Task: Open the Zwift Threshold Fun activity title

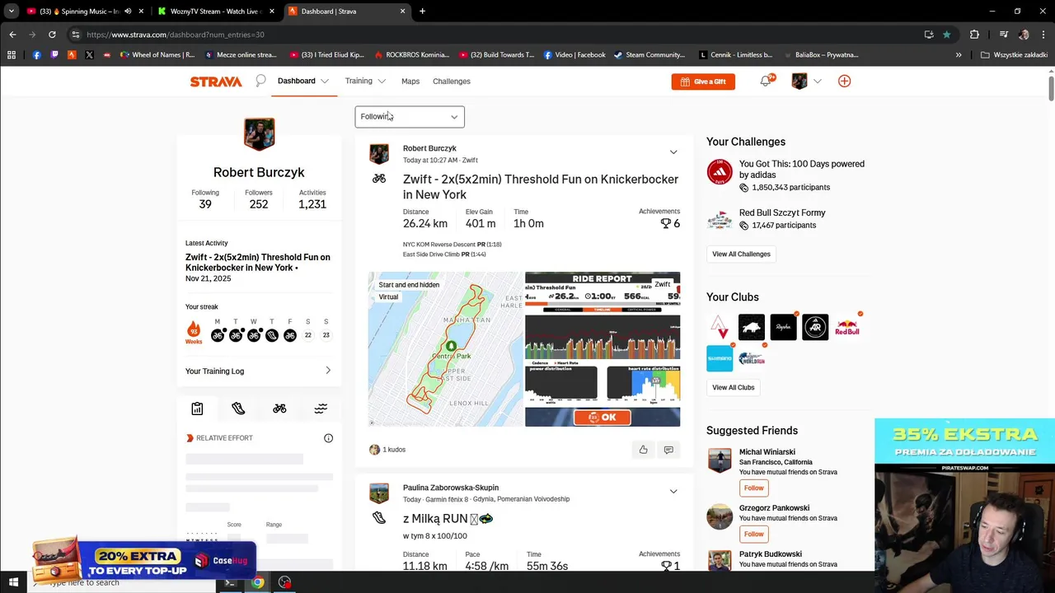Action: pos(541,187)
